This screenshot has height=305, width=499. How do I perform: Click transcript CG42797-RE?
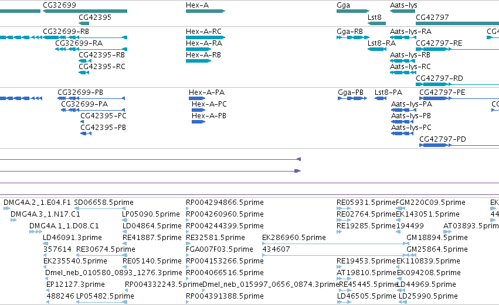[439, 43]
